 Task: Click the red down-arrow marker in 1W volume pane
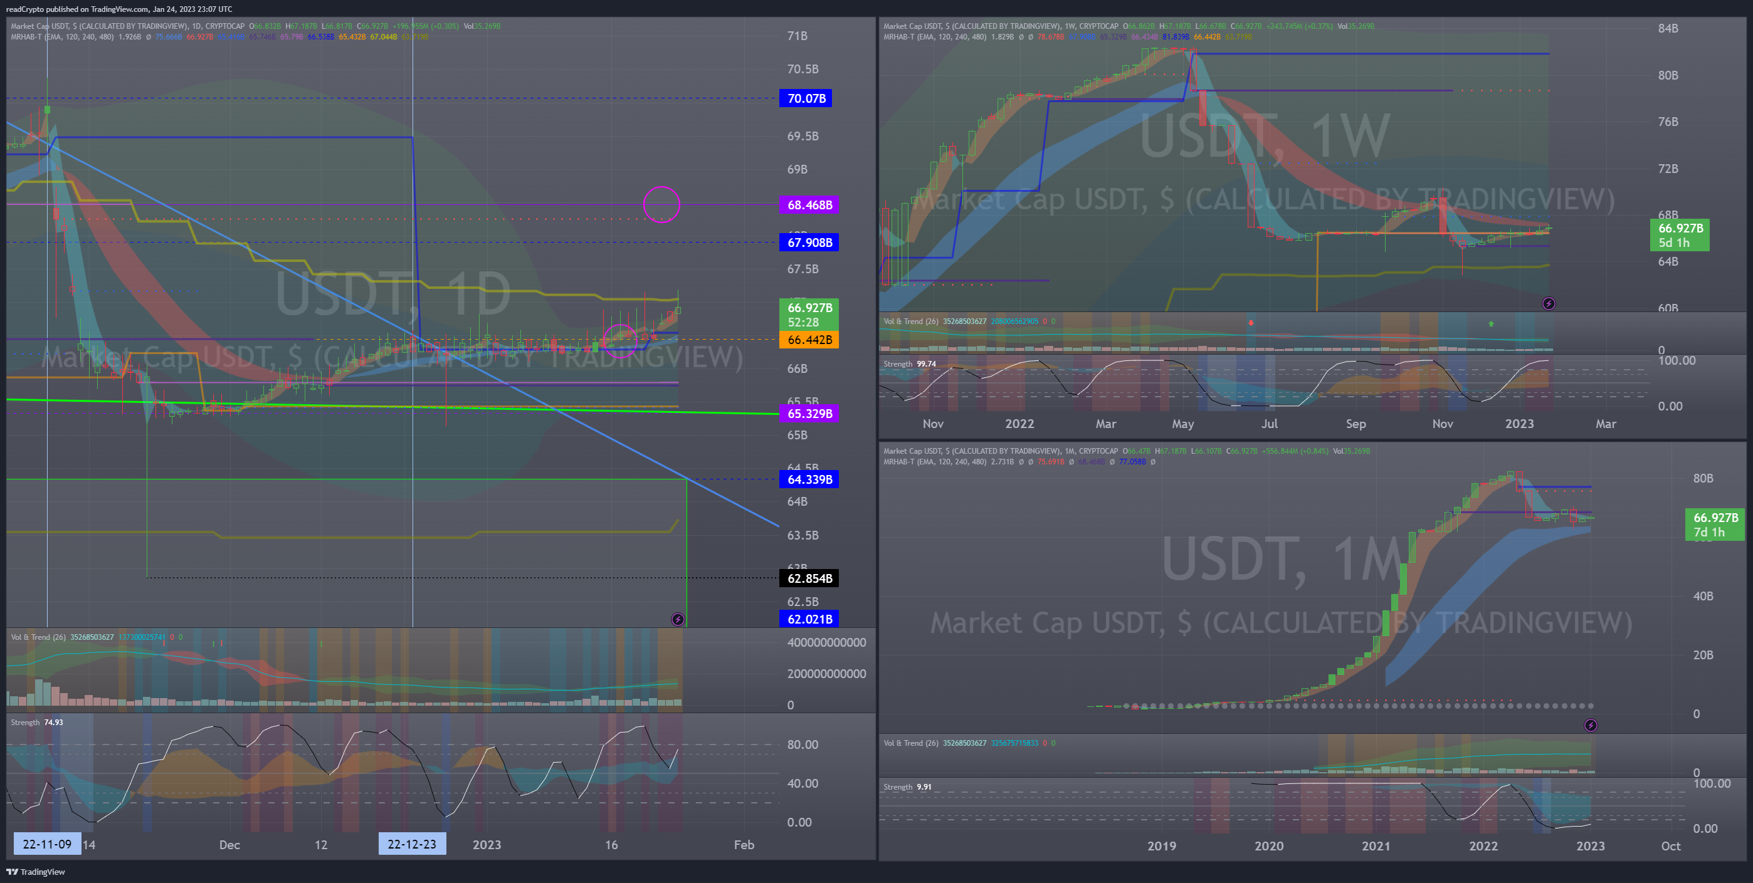click(x=1251, y=323)
